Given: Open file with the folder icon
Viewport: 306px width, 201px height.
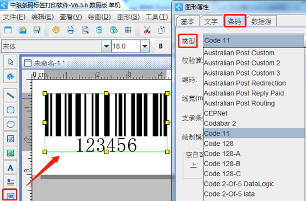Looking at the screenshot, I should [23, 30].
